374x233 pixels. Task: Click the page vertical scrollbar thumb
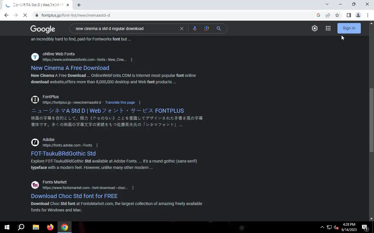[371, 120]
